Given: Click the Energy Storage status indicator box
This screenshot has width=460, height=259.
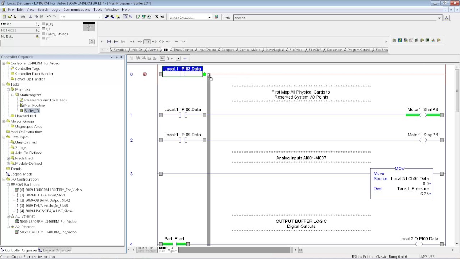Looking at the screenshot, I should point(43,34).
